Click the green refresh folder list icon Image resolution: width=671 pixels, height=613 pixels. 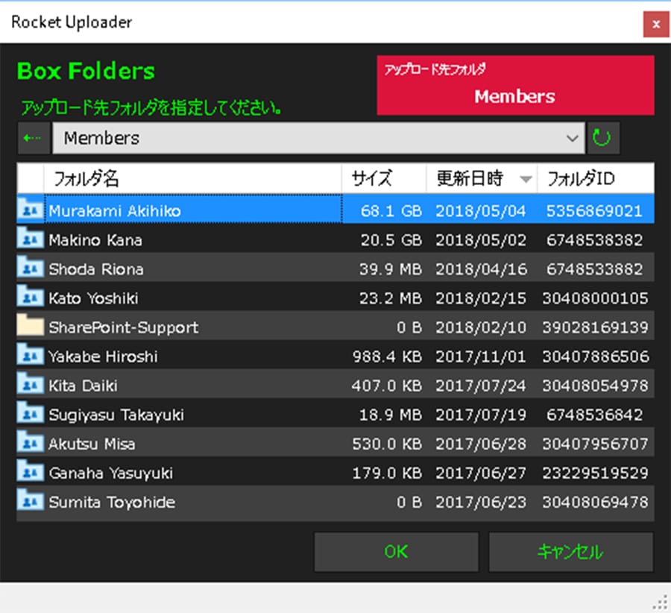point(602,138)
